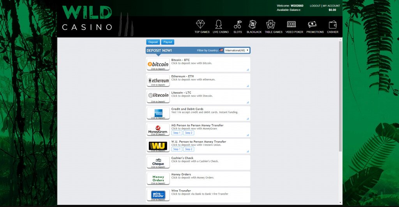Click the $0.00 available balance value
Screen dimensions: 399x207
coord(332,10)
